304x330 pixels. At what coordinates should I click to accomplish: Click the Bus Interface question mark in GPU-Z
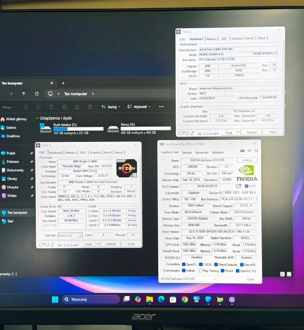click(x=256, y=199)
